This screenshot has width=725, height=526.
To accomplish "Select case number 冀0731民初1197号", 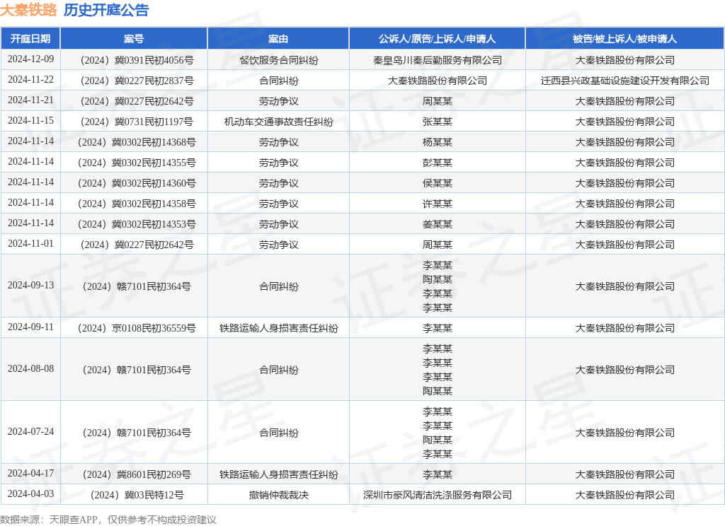I will [137, 122].
